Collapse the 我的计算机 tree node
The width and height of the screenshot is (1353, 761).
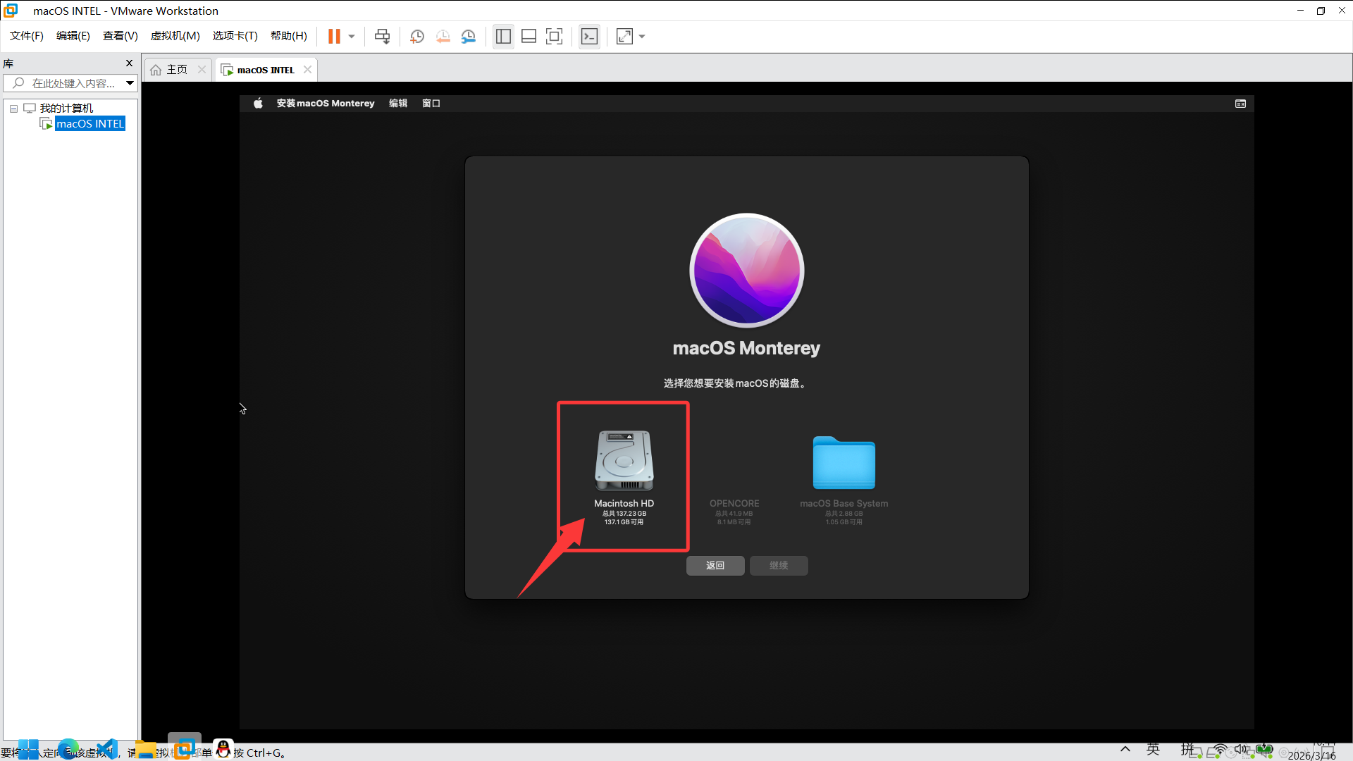(13, 109)
